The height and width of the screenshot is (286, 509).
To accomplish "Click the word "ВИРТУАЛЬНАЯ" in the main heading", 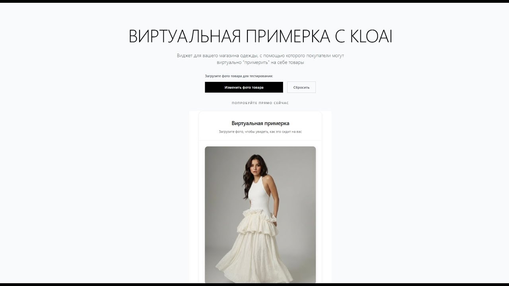I will tap(185, 37).
